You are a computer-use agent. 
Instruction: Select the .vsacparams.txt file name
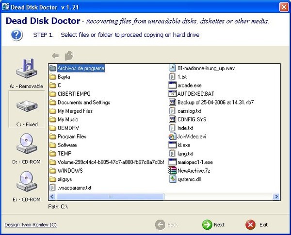coord(74,188)
